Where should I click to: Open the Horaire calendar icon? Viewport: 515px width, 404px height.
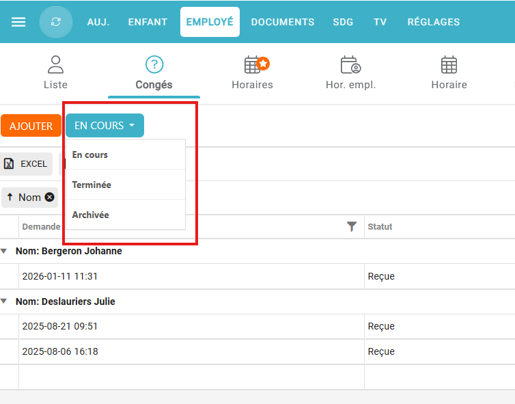click(449, 65)
